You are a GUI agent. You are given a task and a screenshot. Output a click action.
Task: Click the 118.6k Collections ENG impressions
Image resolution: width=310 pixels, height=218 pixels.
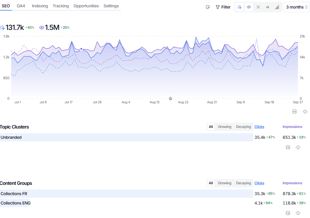[289, 203]
